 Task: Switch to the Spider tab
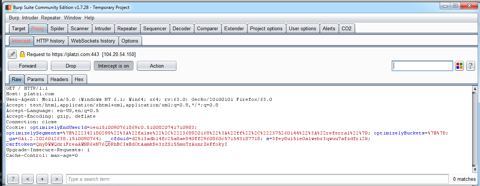58,28
